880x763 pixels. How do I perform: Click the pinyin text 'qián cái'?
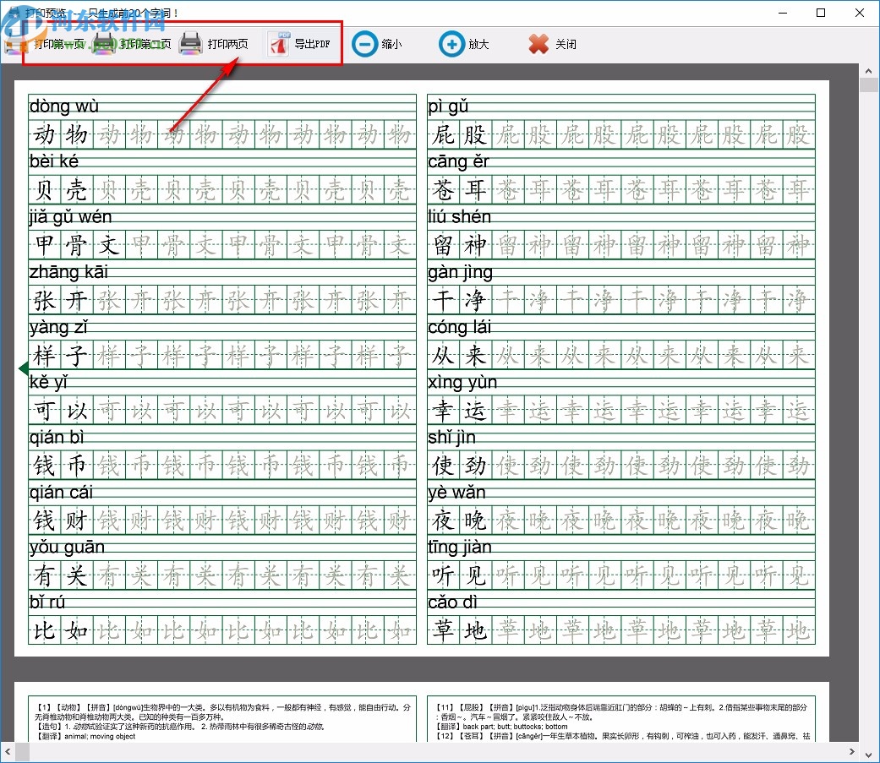click(61, 493)
